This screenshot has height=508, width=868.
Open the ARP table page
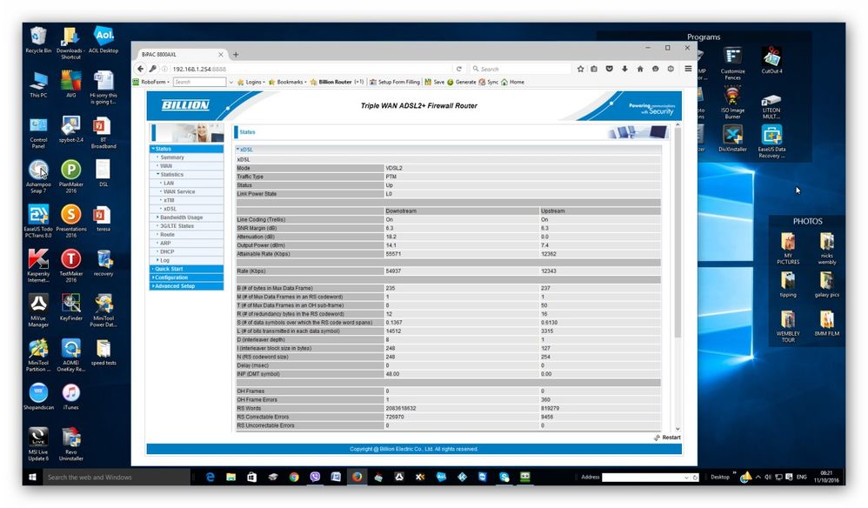pos(165,243)
